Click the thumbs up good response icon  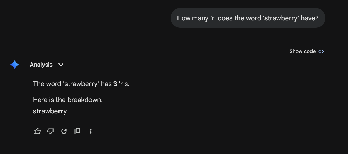click(37, 131)
